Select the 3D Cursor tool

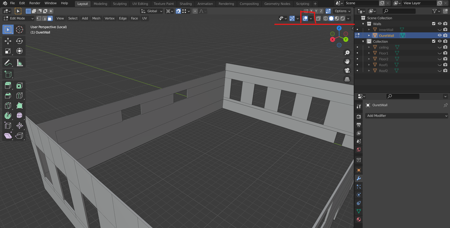click(x=19, y=30)
